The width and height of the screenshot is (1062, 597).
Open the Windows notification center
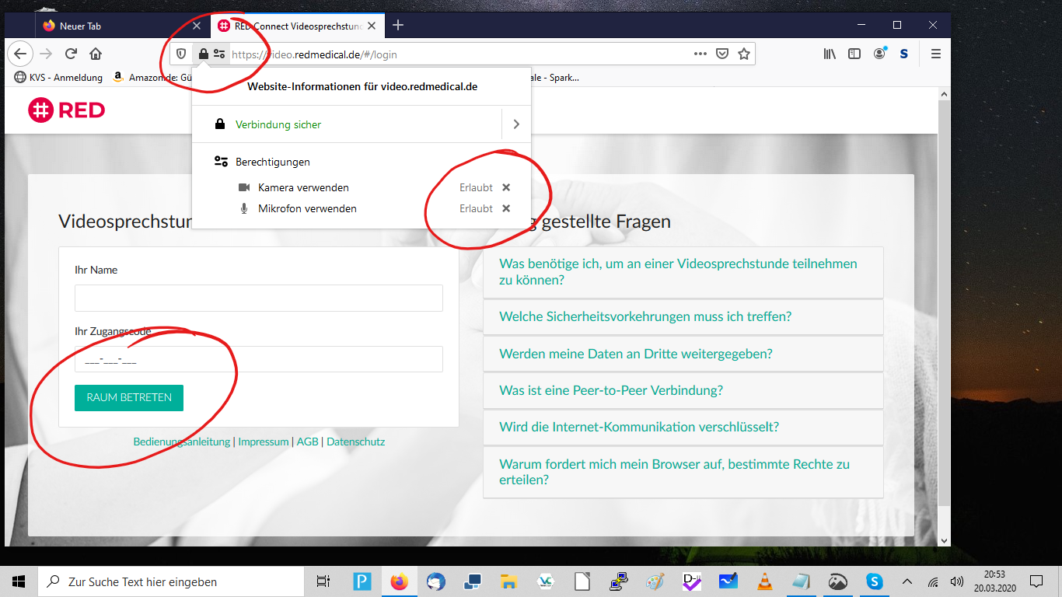(x=1036, y=581)
